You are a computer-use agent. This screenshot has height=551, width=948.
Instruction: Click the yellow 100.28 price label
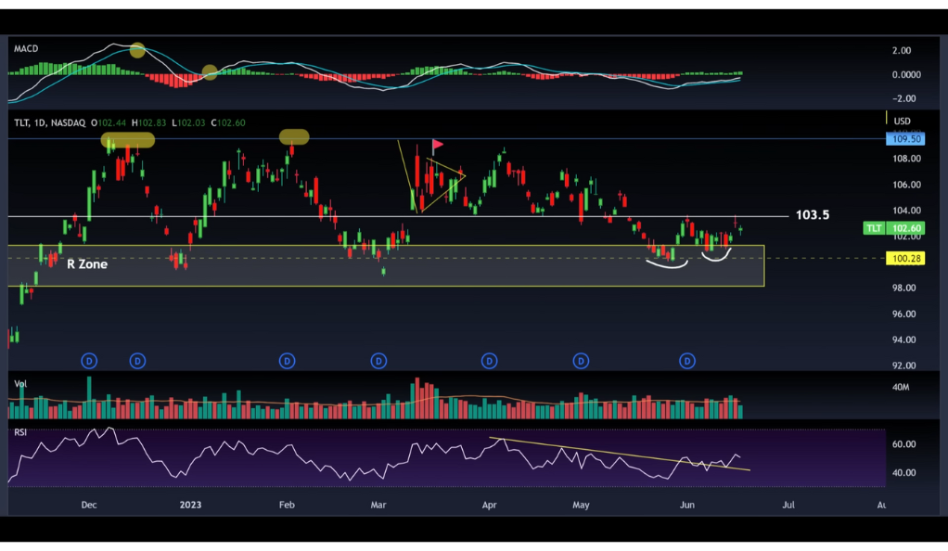click(905, 258)
